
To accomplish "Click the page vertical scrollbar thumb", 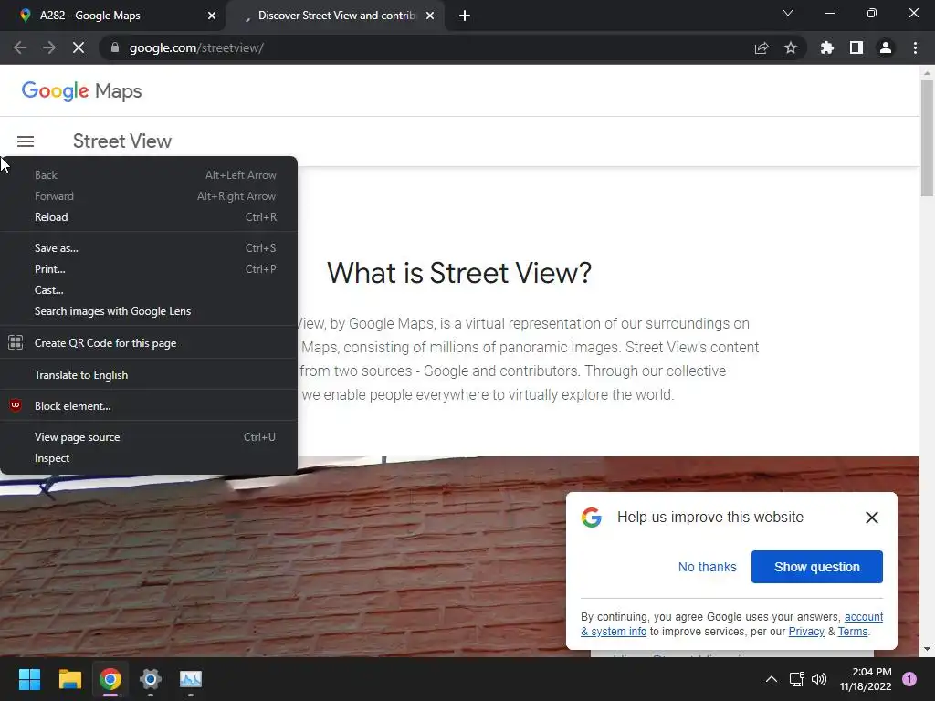I will 927,139.
